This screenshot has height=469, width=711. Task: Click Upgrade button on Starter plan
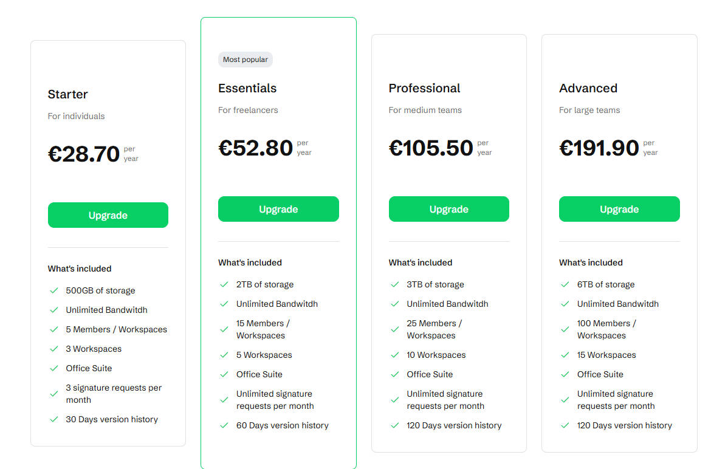tap(108, 215)
